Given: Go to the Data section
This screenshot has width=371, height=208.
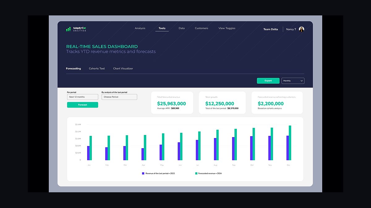Looking at the screenshot, I should click(182, 28).
